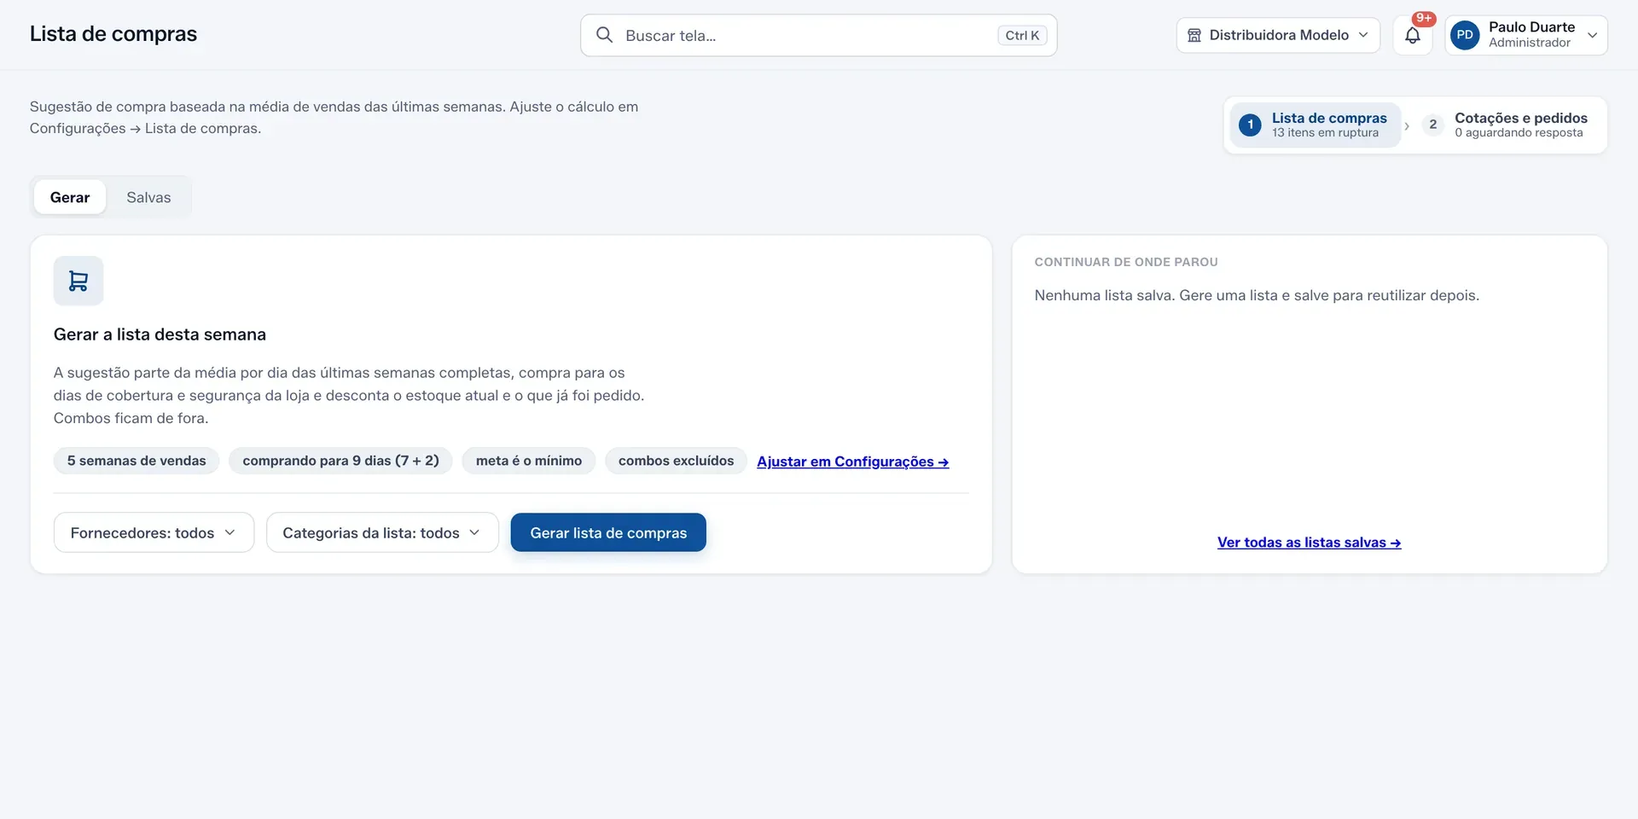
Task: Click the magnifier icon in search bar
Action: (604, 35)
